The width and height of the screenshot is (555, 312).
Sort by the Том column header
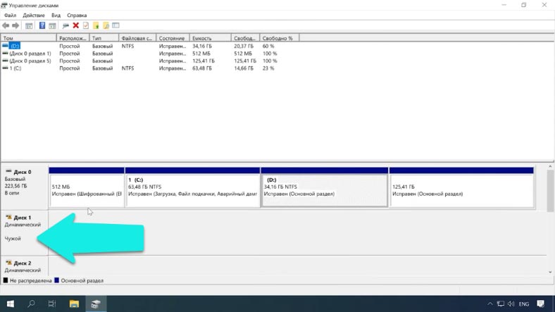coord(28,38)
